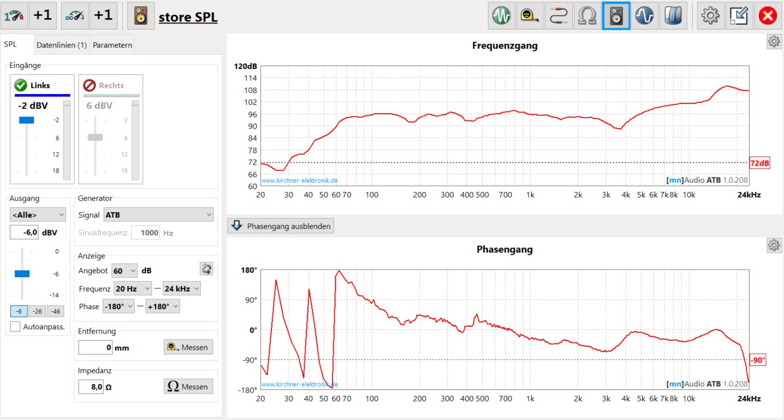Click the Ausgang output level slider handle
The image size is (784, 420).
22,273
